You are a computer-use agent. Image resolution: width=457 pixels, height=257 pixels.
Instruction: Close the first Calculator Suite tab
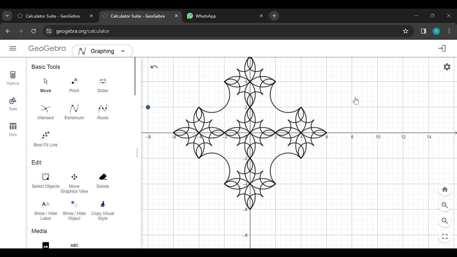(x=91, y=16)
